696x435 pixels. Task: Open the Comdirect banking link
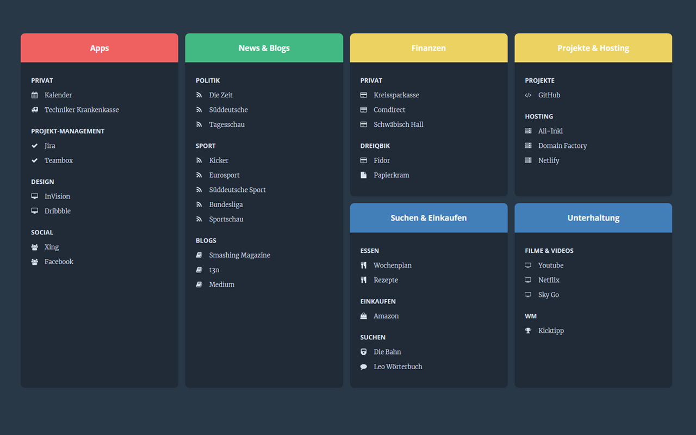tap(389, 110)
